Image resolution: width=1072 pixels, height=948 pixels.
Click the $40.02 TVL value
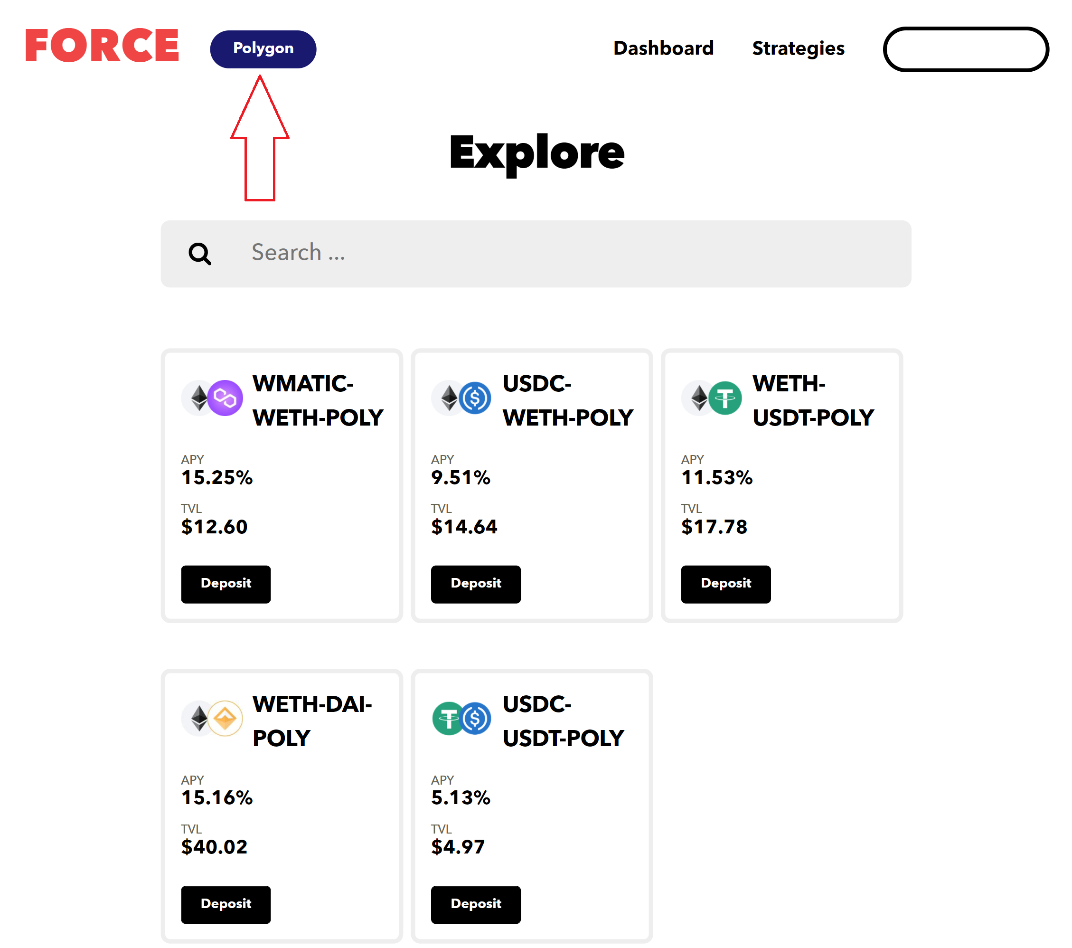pos(214,847)
